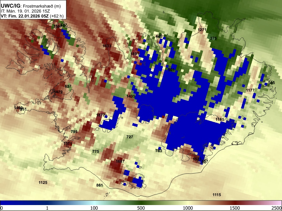This screenshot has height=211, width=282.
Task: Click the 500 tick on the colour scale
Action: click(141, 208)
